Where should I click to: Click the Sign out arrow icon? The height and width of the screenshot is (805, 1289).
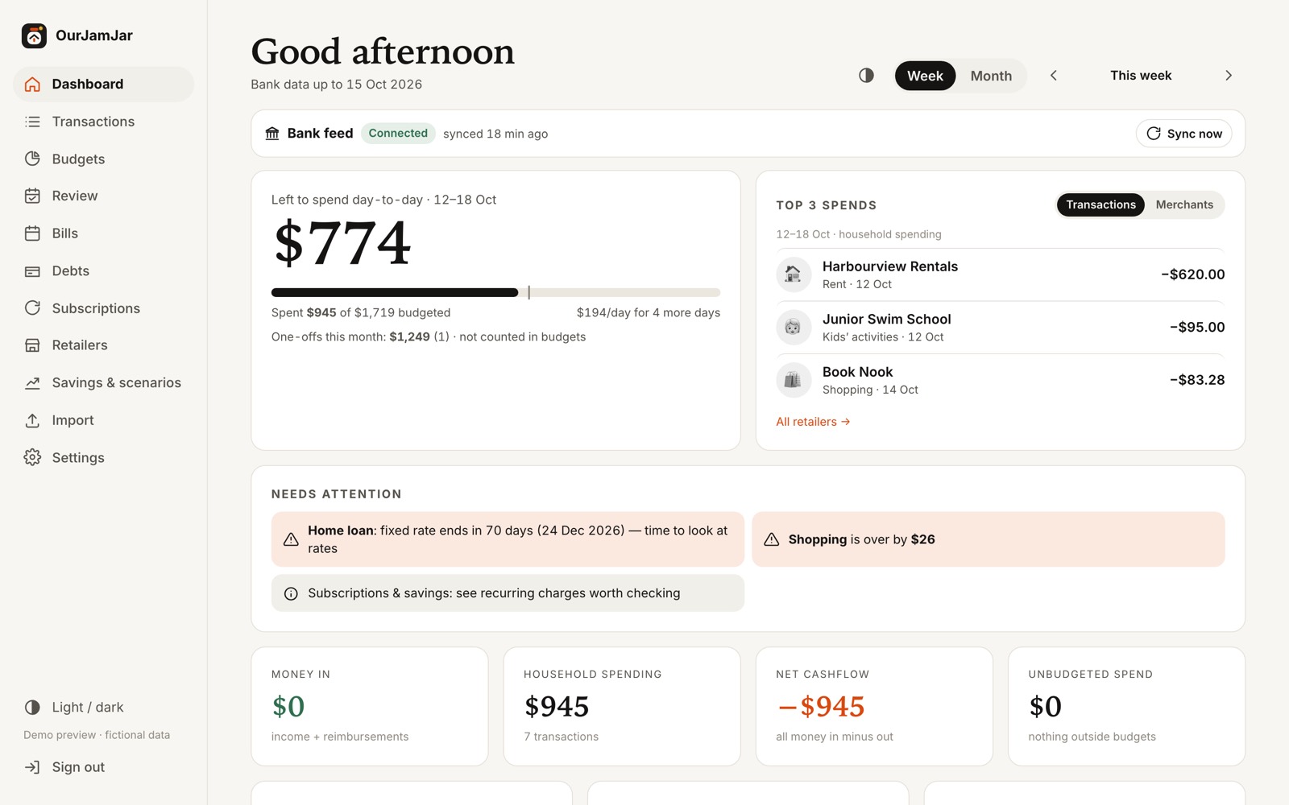tap(32, 767)
